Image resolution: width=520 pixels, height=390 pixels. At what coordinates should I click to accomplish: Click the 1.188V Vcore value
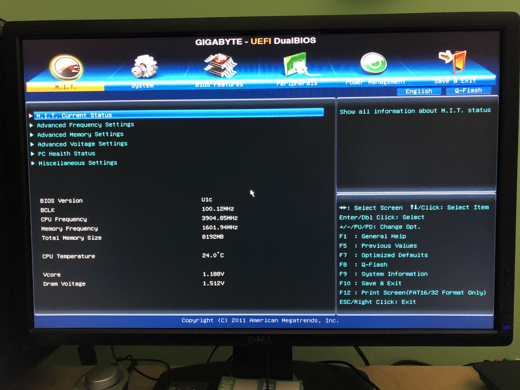click(213, 274)
